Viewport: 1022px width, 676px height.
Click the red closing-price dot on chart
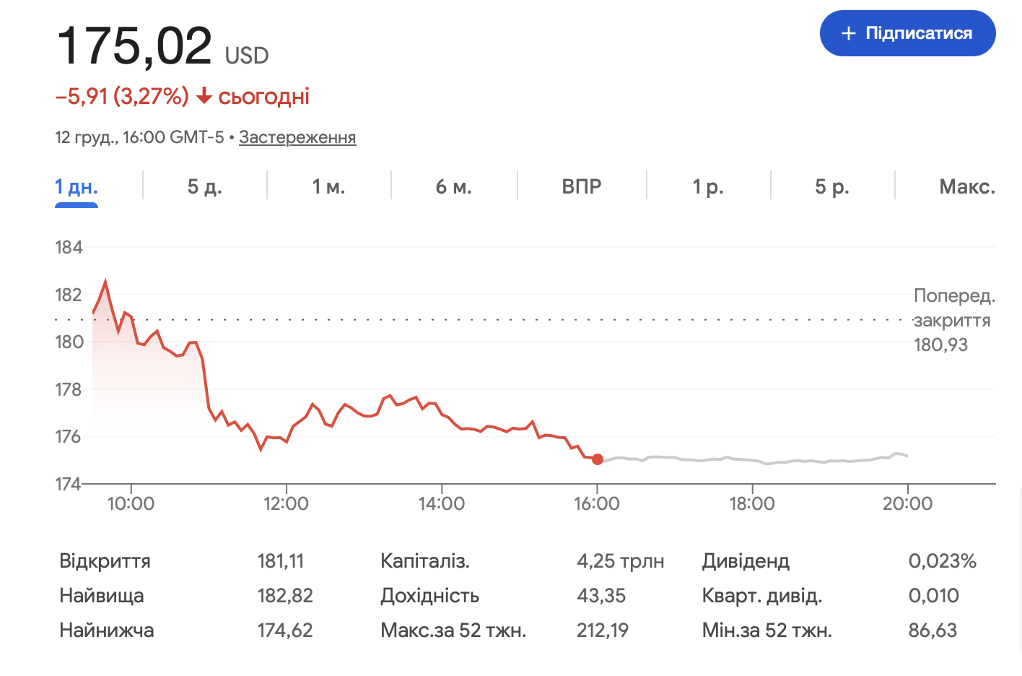pos(598,459)
